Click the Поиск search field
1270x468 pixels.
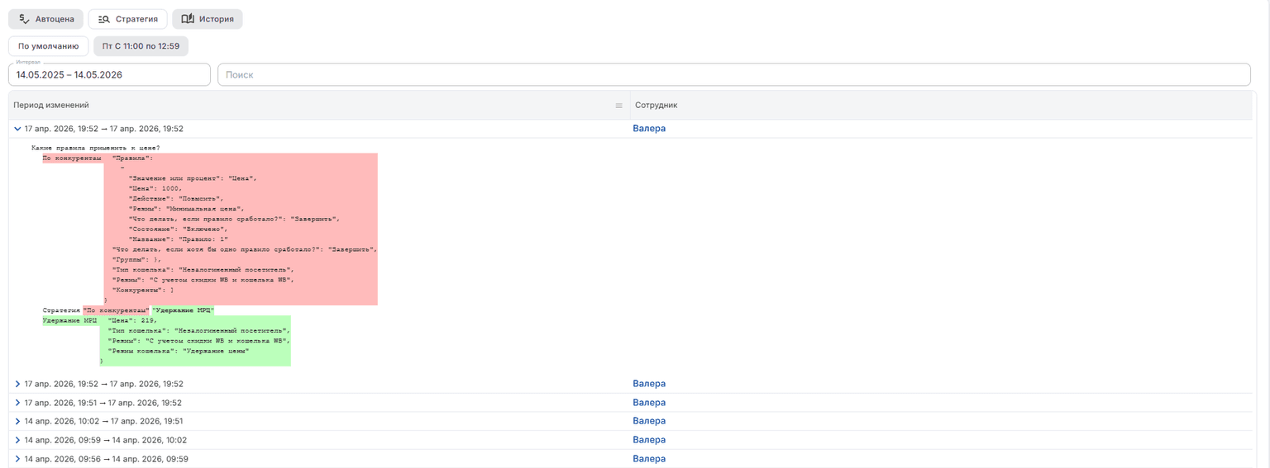[733, 74]
